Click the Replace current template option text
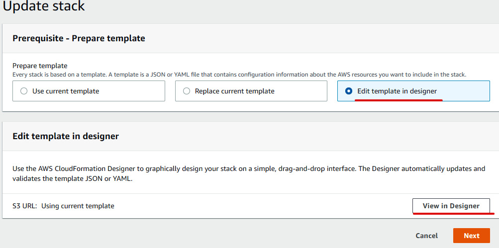This screenshot has width=499, height=248. (234, 91)
